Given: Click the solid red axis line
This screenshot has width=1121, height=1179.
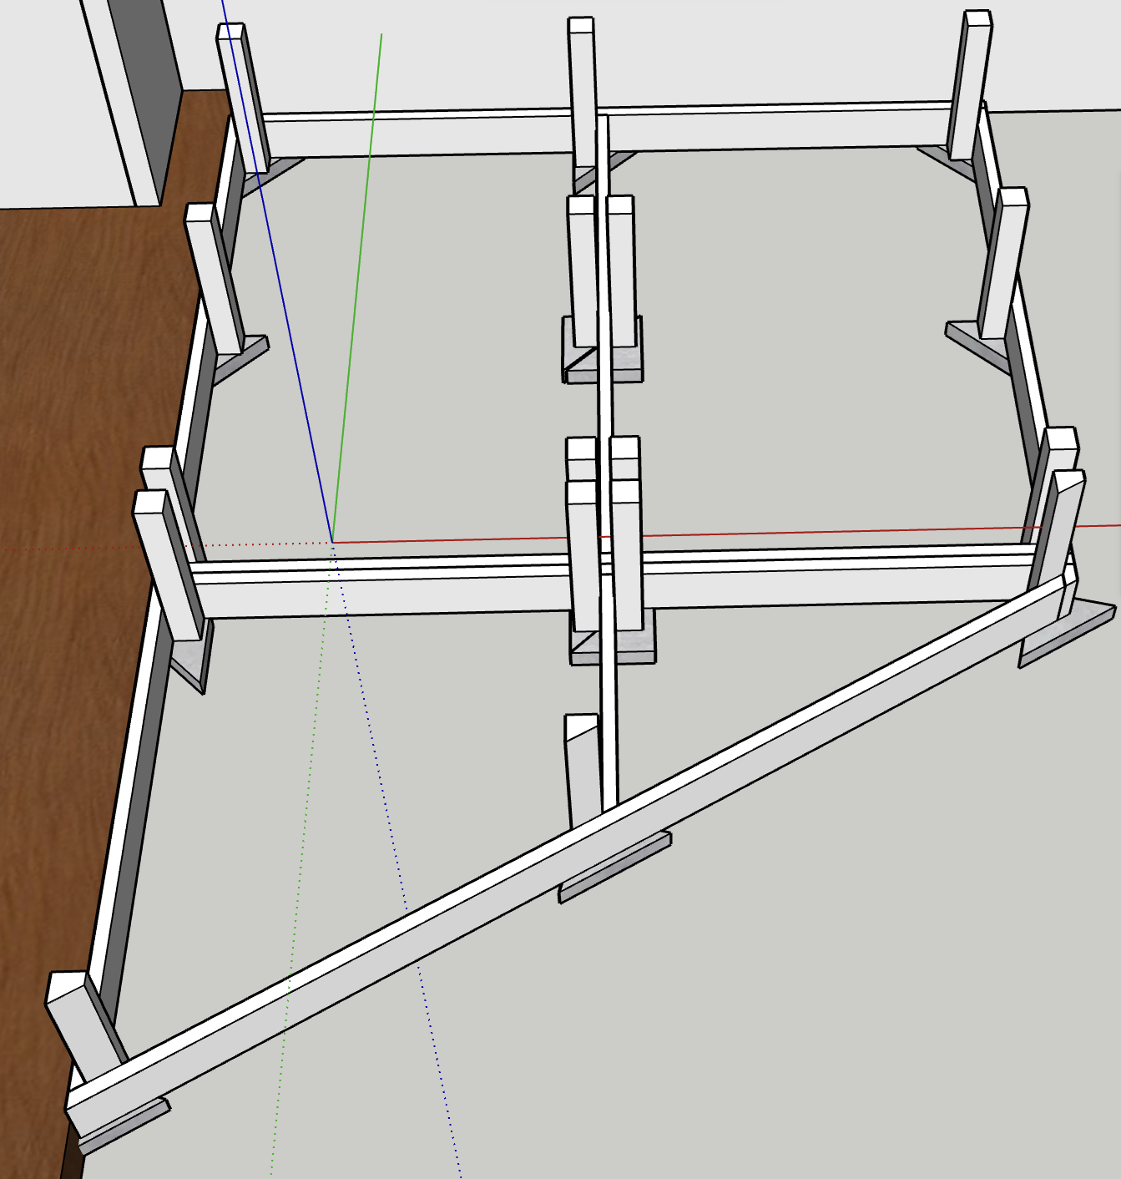Looking at the screenshot, I should [835, 532].
